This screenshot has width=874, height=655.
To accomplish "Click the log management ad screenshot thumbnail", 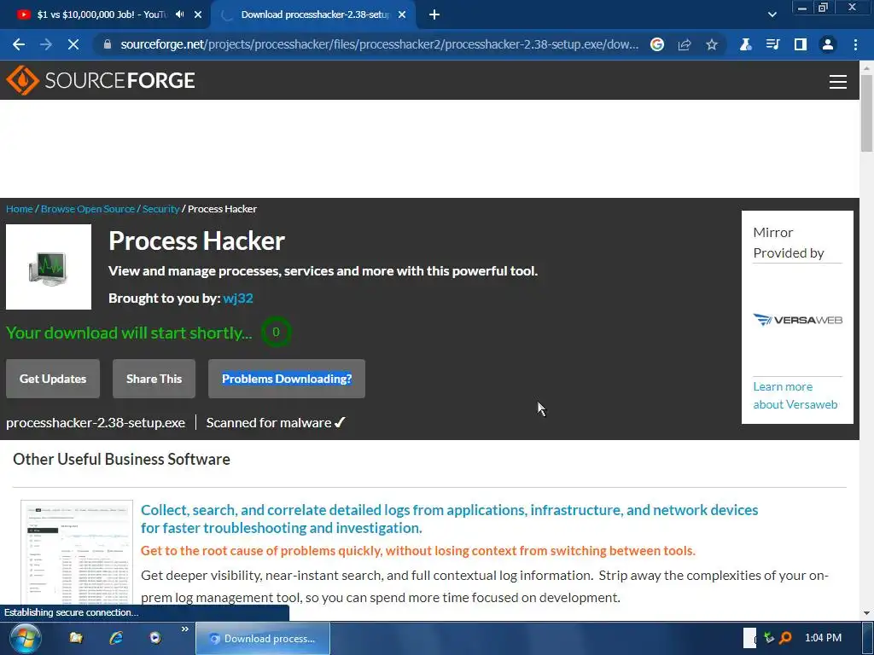I will click(x=77, y=553).
